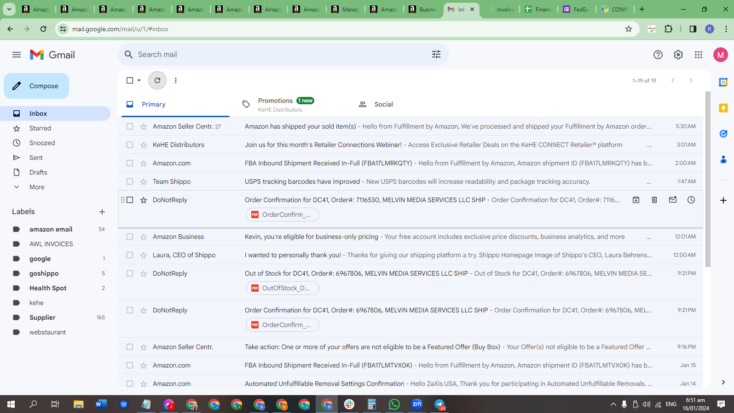
Task: Tick the Out of Stock Order# 6967806 checkbox
Action: click(130, 273)
